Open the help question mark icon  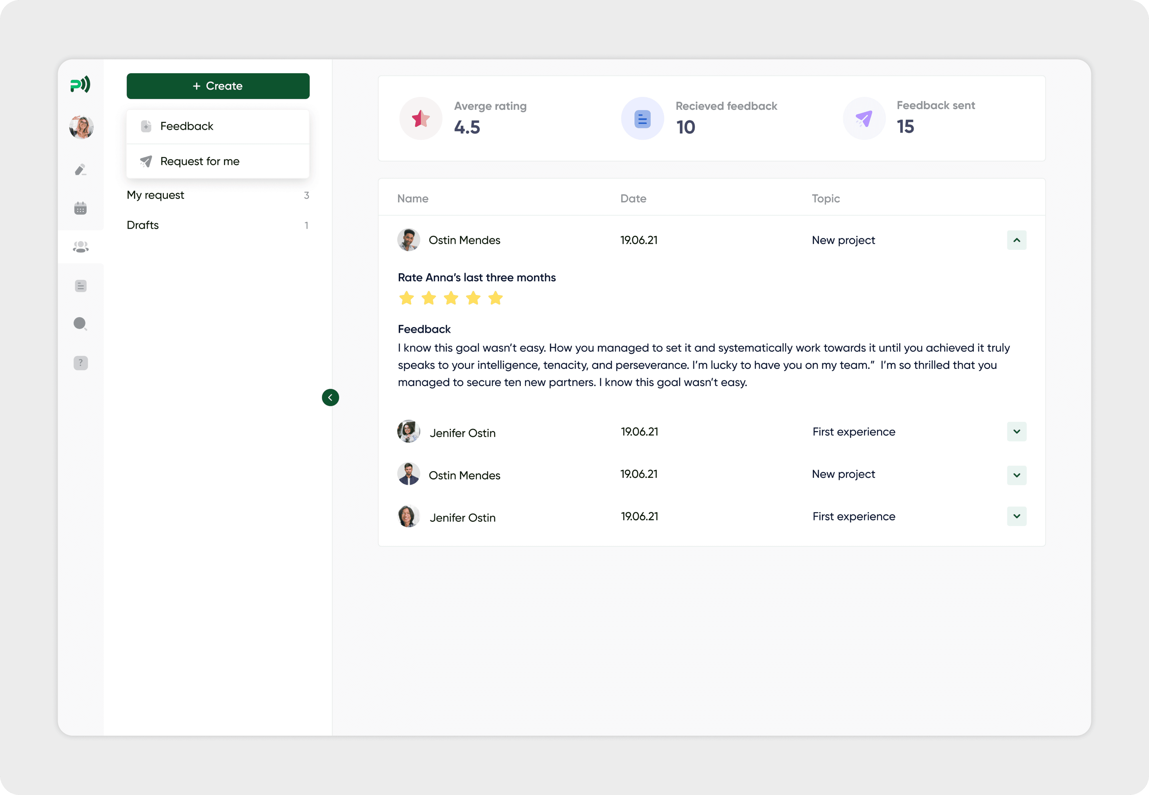[81, 363]
